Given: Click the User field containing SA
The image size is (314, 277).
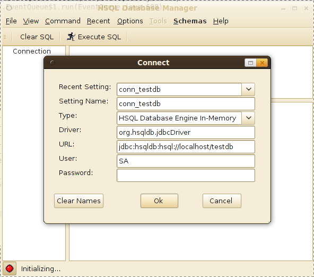Looking at the screenshot, I should (x=186, y=161).
